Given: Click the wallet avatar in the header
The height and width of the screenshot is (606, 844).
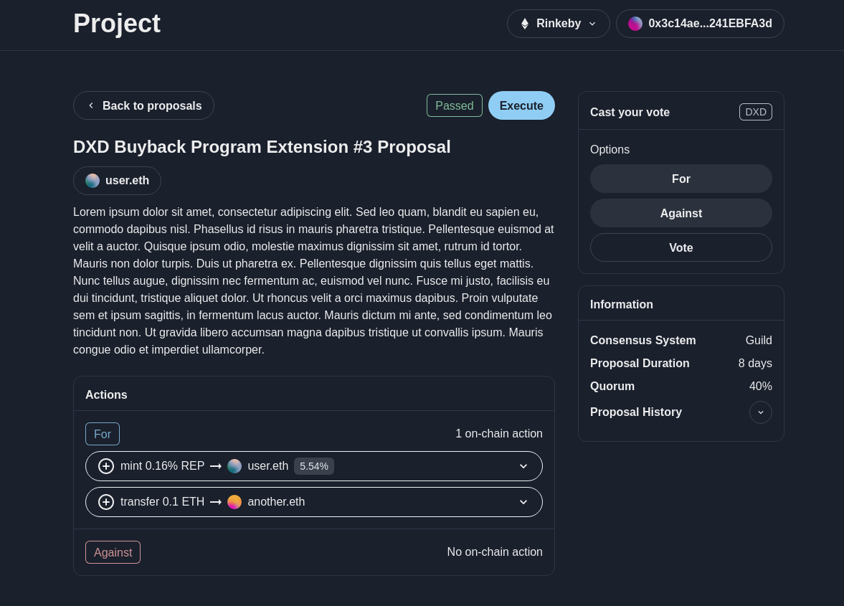Looking at the screenshot, I should [x=635, y=24].
